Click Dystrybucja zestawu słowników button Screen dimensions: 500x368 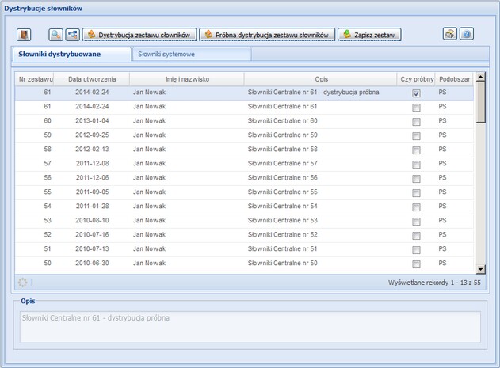pyautogui.click(x=139, y=35)
